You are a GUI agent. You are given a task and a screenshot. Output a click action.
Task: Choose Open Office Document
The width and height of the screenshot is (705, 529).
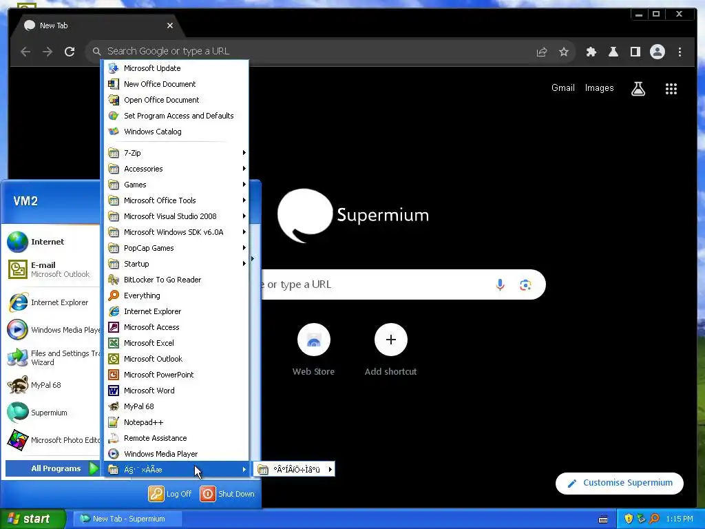click(x=176, y=100)
